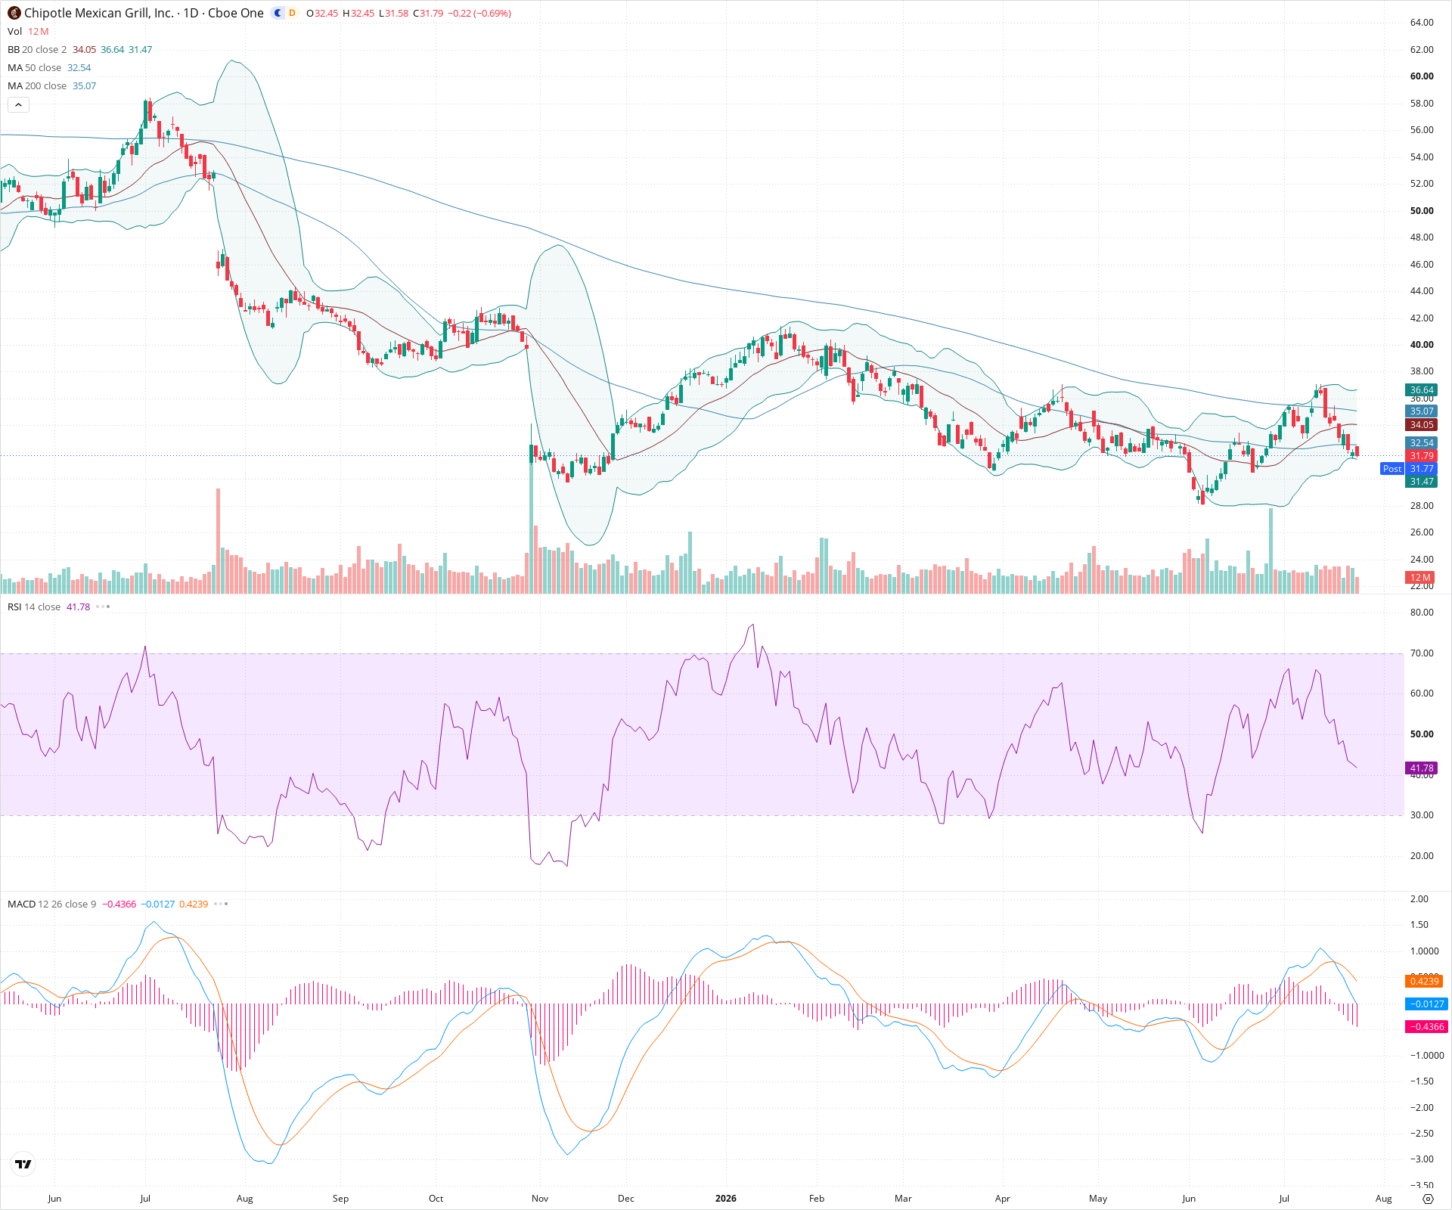Select the Vol indicator legend

(x=14, y=31)
